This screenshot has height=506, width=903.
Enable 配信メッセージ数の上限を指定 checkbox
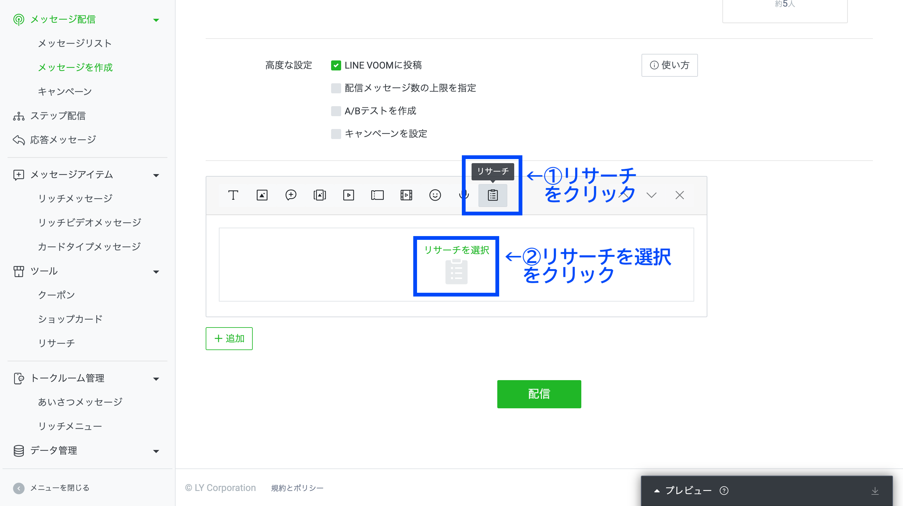click(x=336, y=88)
